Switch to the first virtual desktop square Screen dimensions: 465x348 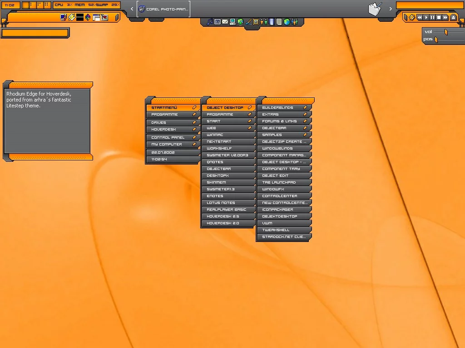[x=26, y=5]
